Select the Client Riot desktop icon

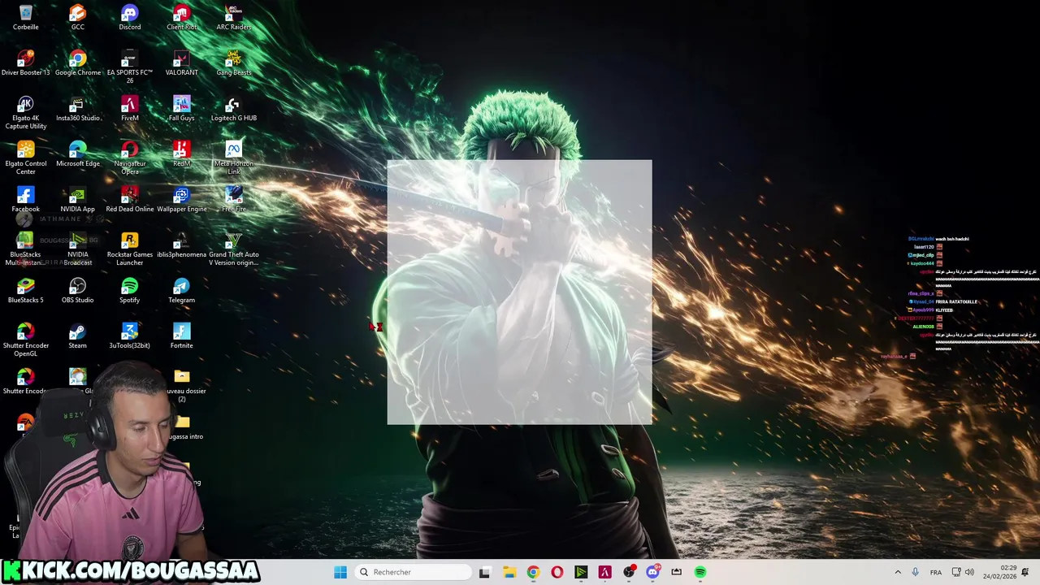pyautogui.click(x=182, y=18)
